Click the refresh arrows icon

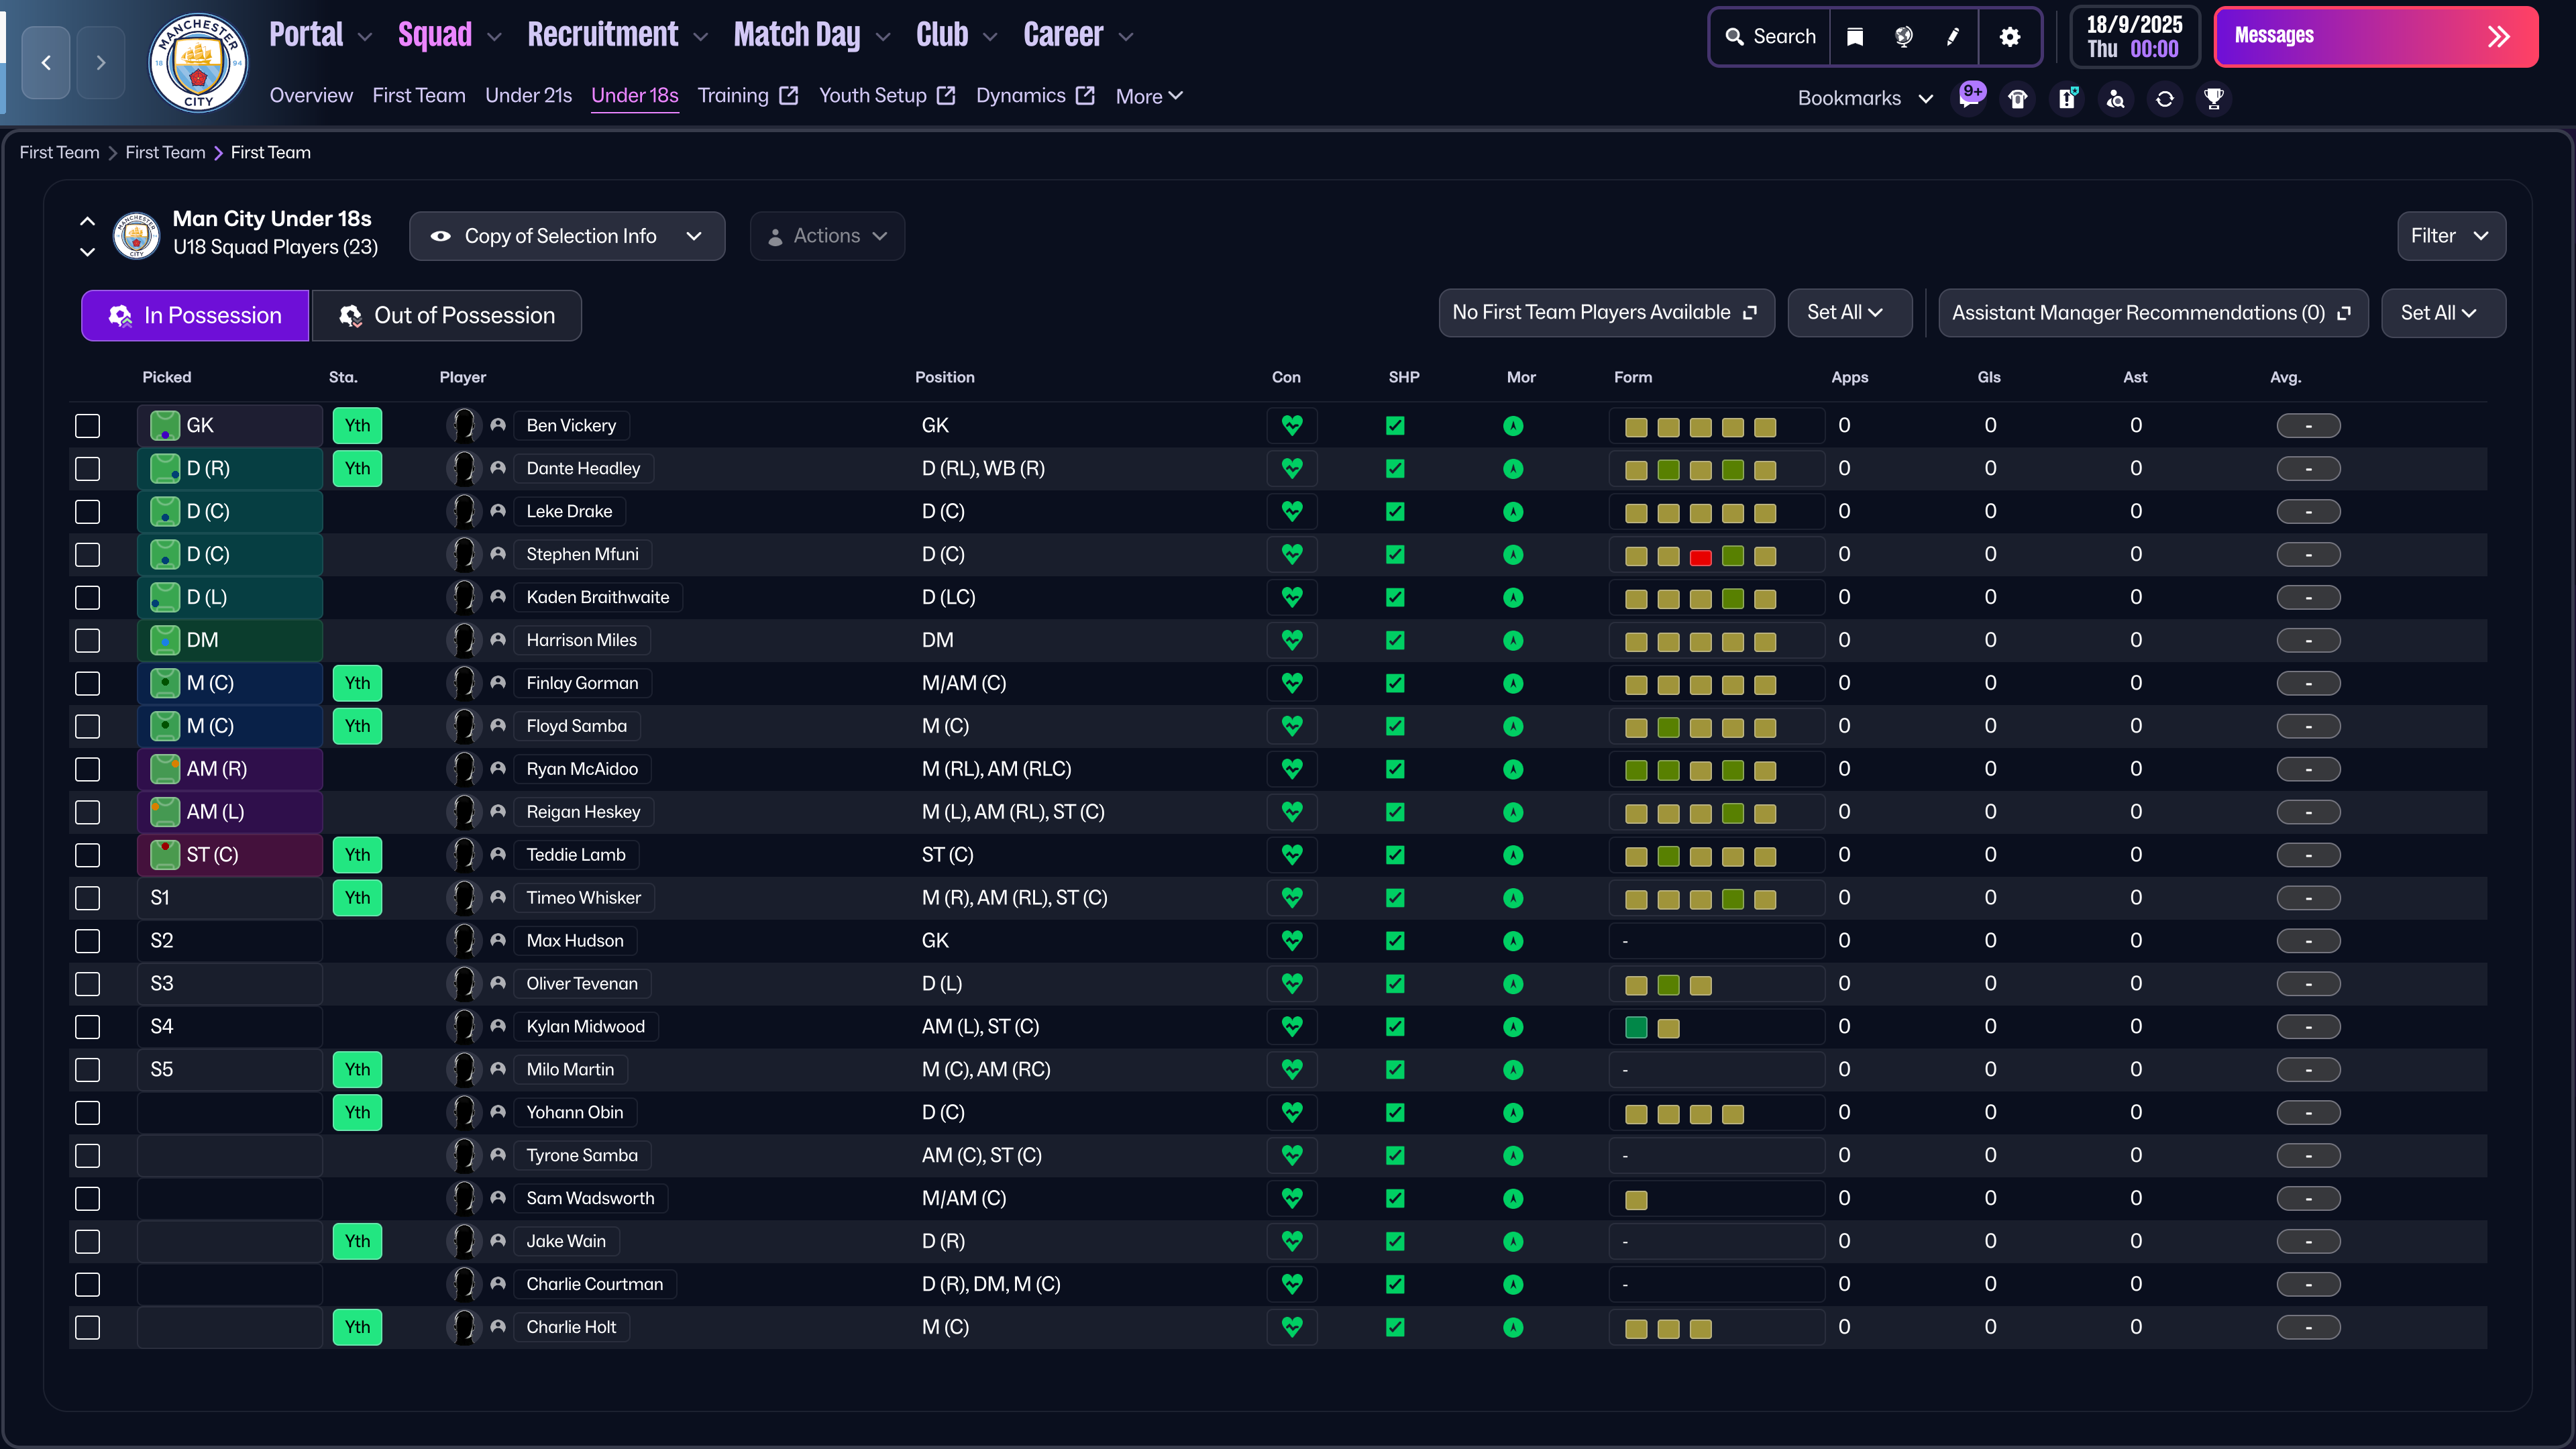pos(2164,98)
